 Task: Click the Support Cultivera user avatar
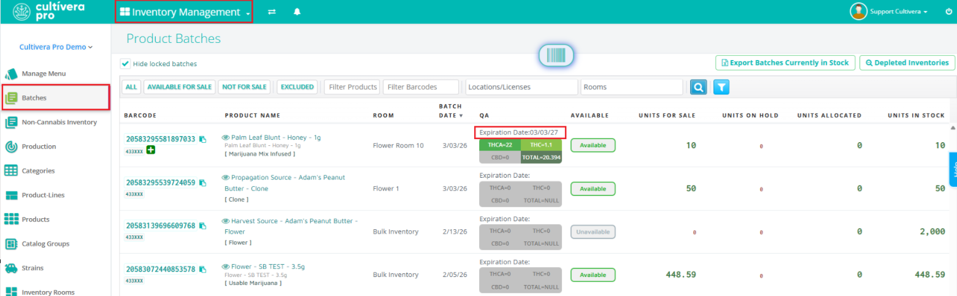coord(858,12)
